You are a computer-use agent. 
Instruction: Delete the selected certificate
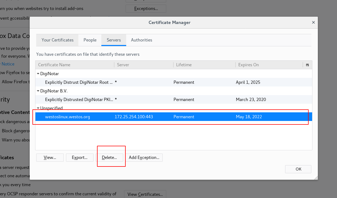[x=109, y=158]
